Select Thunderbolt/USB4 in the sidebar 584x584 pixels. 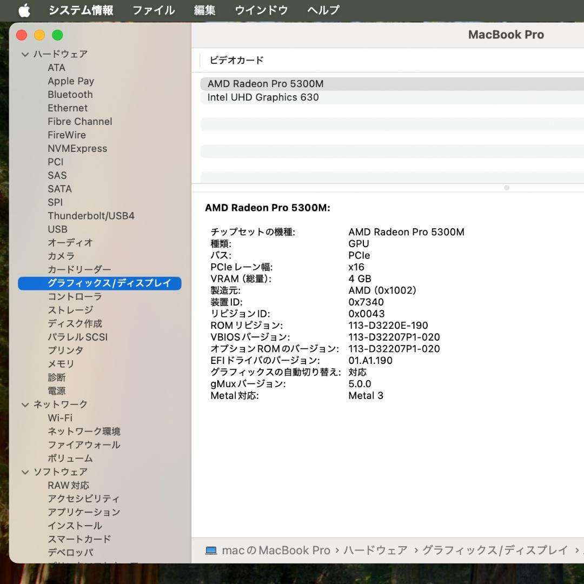[91, 216]
